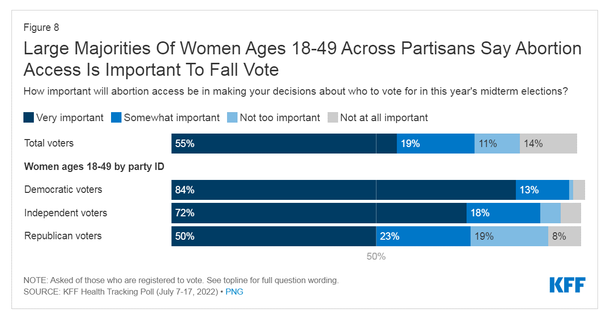The image size is (602, 314).
Task: Click the Not at all important legend swatch
Action: pyautogui.click(x=333, y=118)
